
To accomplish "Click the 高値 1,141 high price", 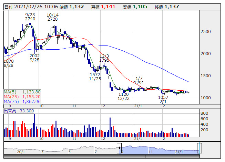I will (103, 7).
